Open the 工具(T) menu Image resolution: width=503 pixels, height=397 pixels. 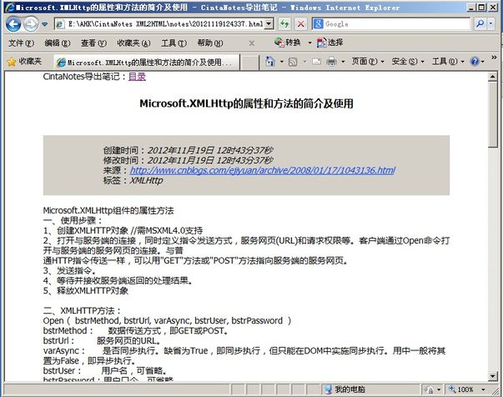(x=174, y=43)
